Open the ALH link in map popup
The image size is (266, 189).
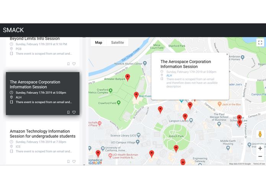pos(169,75)
